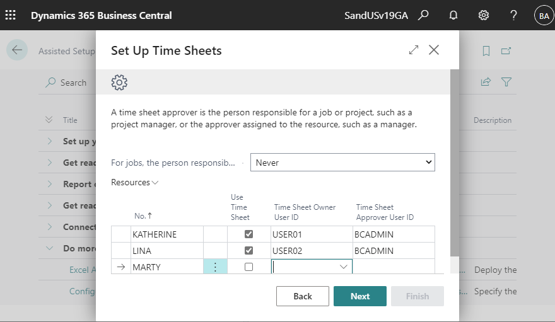The height and width of the screenshot is (322, 555).
Task: Select the LINA resource cell
Action: point(166,251)
